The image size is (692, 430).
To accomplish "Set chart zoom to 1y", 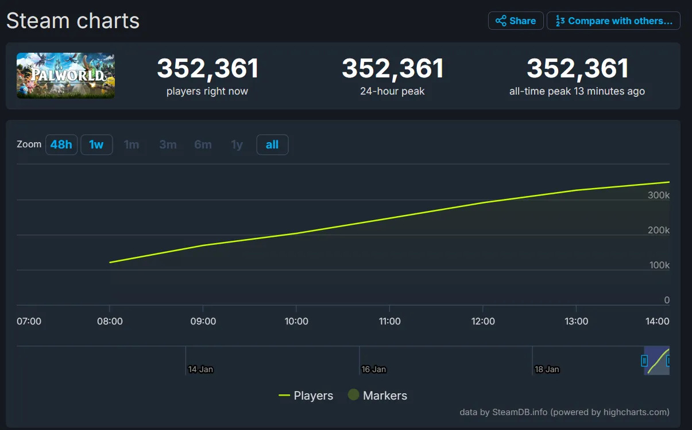I will tap(237, 144).
